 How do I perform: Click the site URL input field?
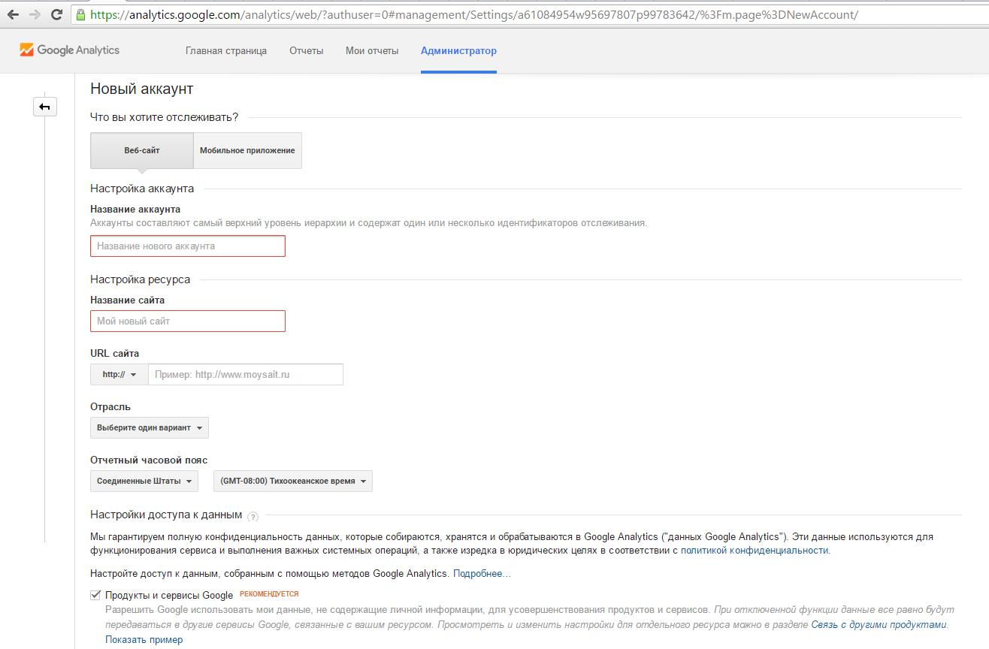click(246, 374)
